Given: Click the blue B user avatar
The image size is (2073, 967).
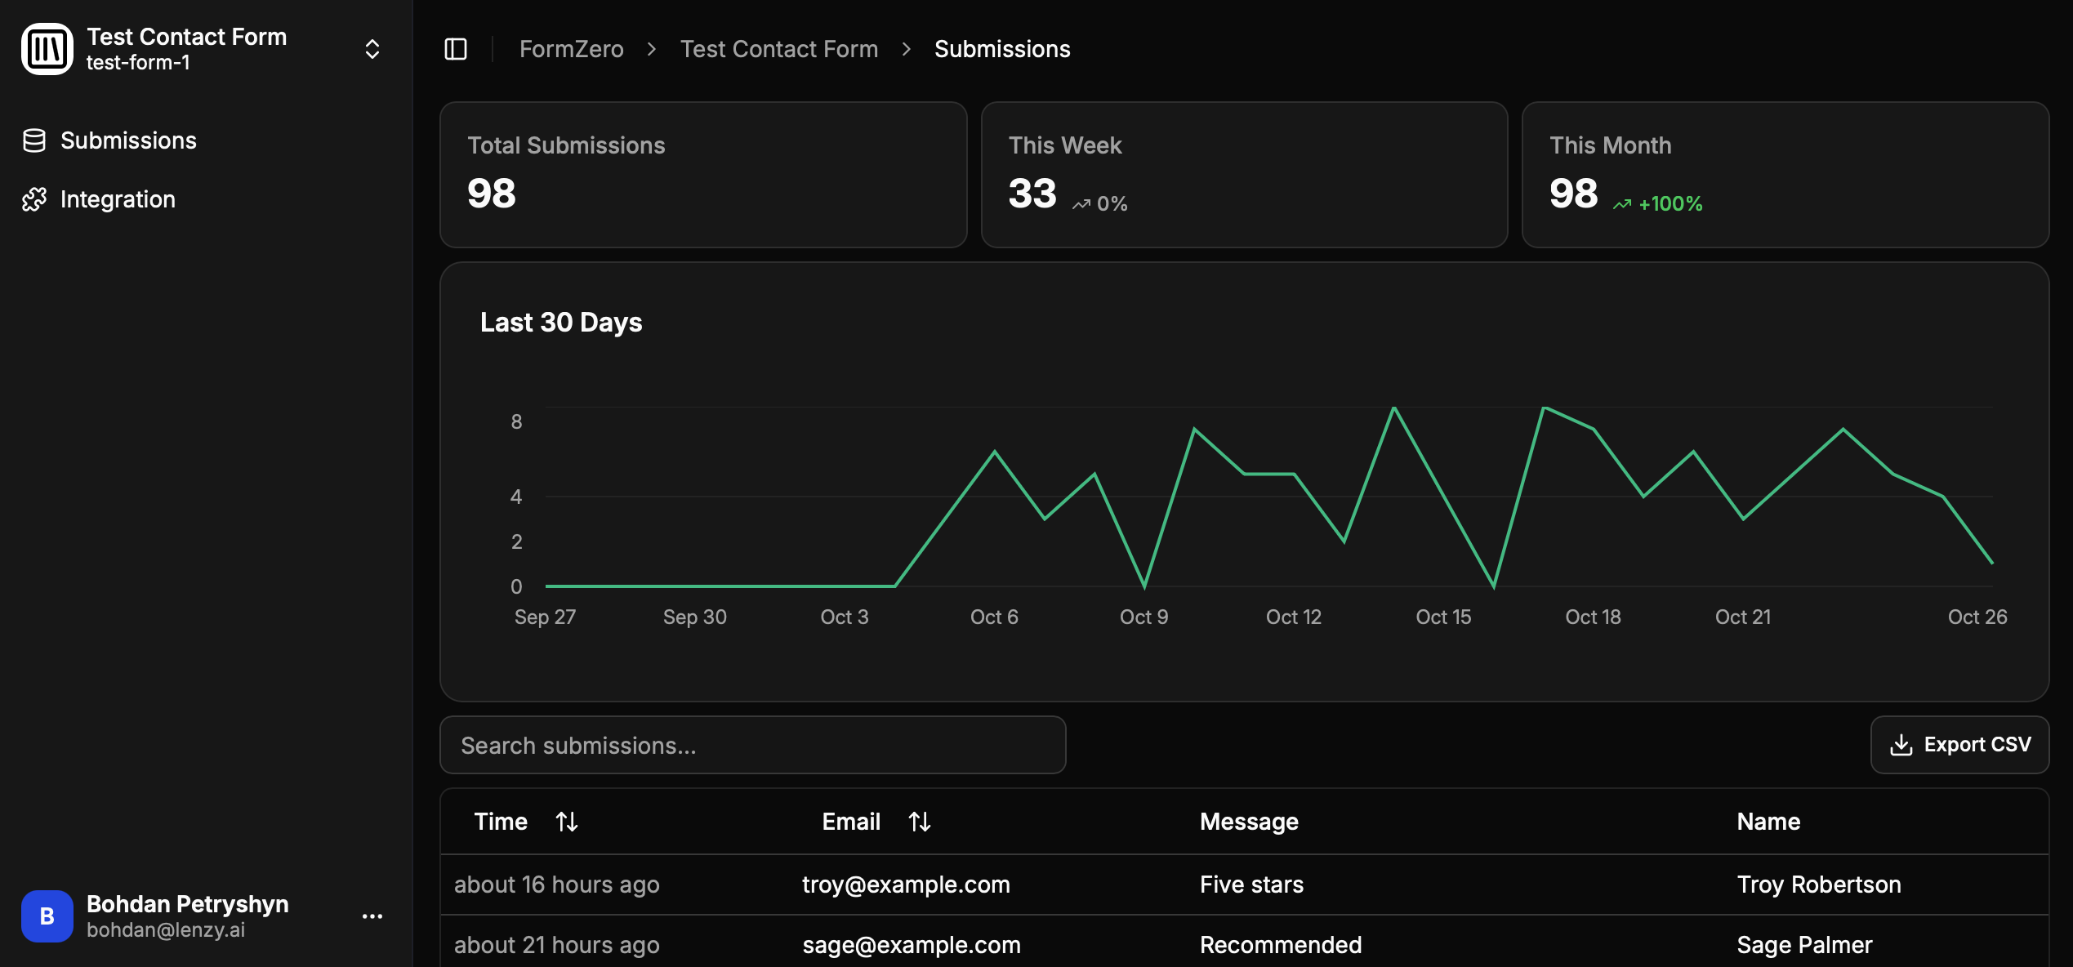Looking at the screenshot, I should [x=47, y=916].
